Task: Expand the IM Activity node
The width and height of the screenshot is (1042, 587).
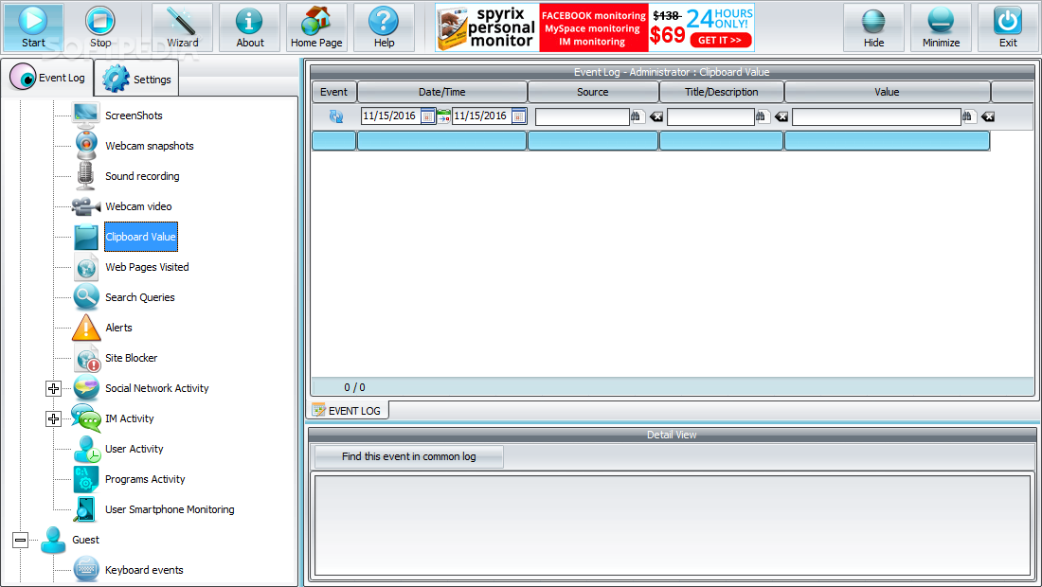Action: coord(53,419)
